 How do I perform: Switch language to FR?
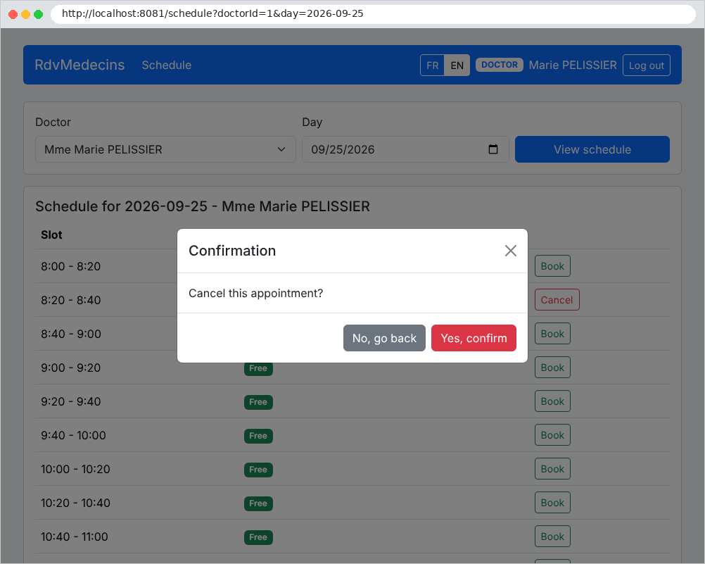click(x=433, y=65)
